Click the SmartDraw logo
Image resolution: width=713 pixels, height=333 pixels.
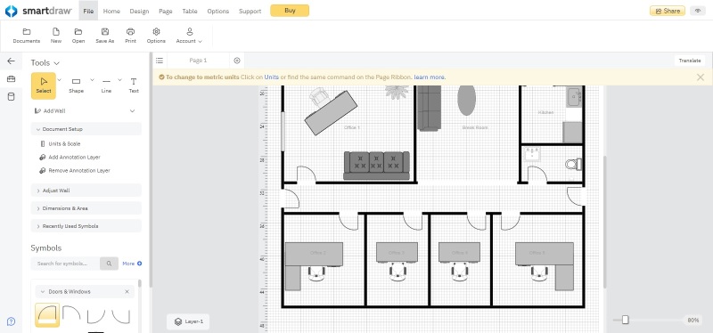click(x=38, y=11)
